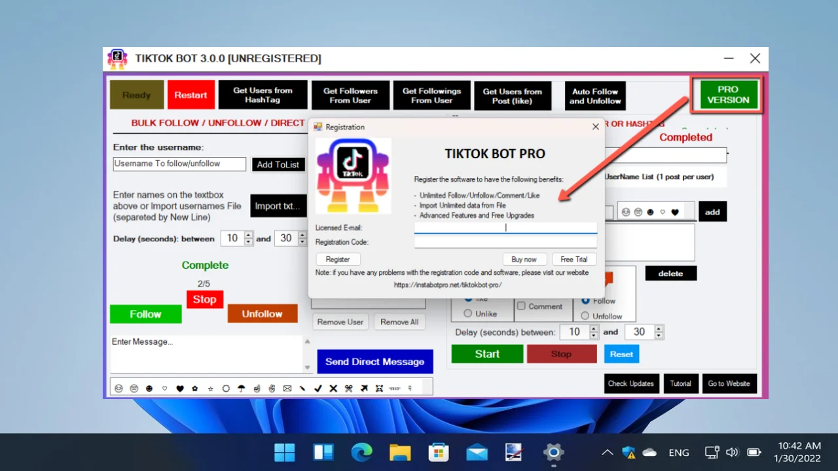Open Auto Follow and Unfollow section
838x471 pixels.
coord(595,96)
